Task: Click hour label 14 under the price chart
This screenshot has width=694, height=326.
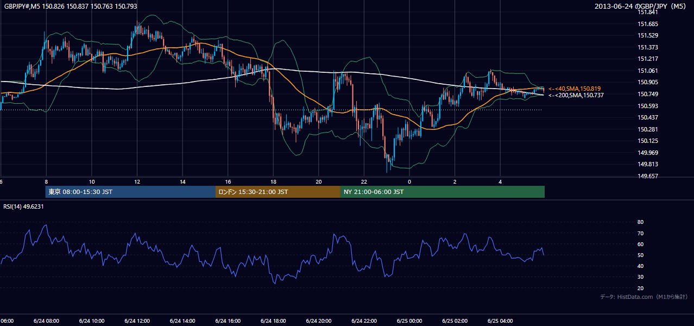Action: 182,181
